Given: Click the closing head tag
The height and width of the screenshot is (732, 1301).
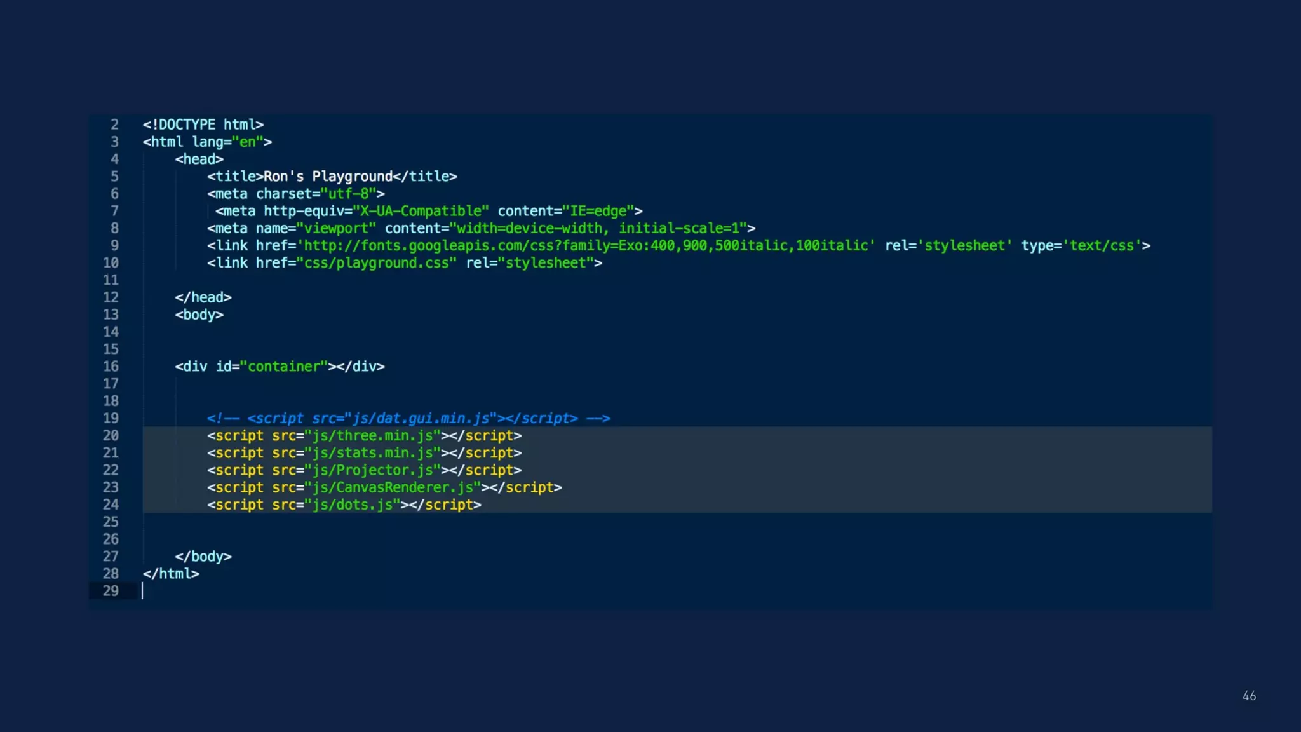Looking at the screenshot, I should (x=203, y=297).
